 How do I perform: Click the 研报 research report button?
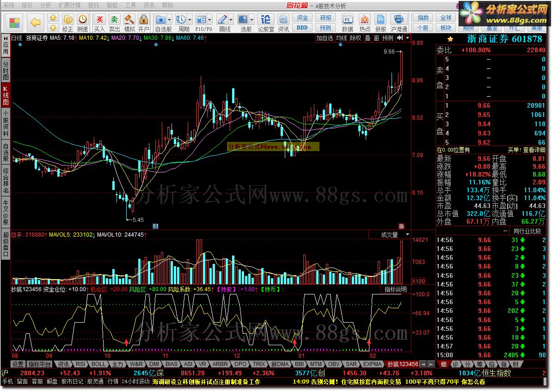[x=325, y=18]
